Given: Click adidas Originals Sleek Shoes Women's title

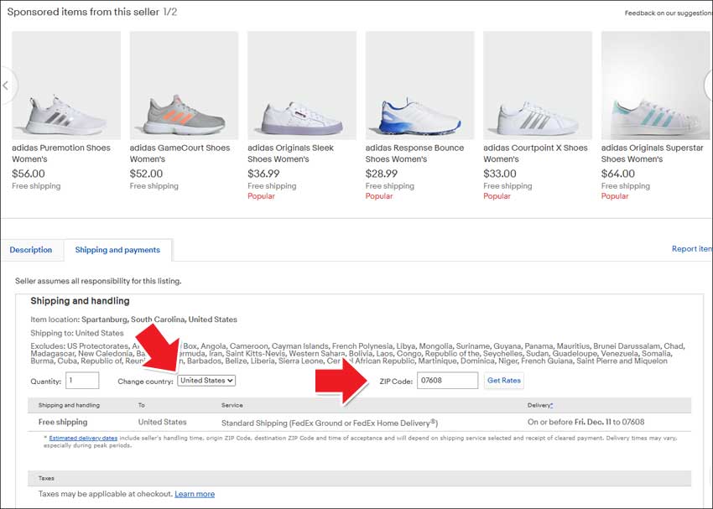Looking at the screenshot, I should tap(290, 153).
